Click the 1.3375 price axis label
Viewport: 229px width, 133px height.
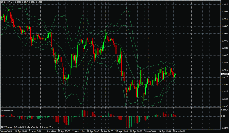click(x=225, y=41)
